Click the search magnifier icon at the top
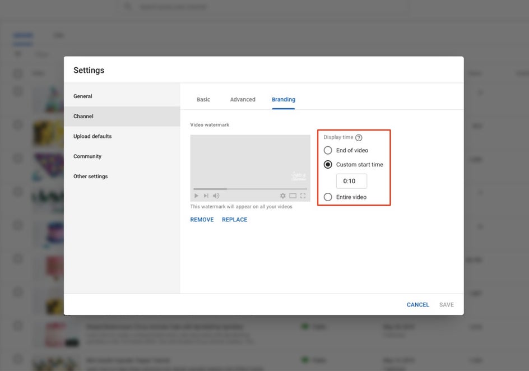This screenshot has width=529, height=371. tap(128, 7)
